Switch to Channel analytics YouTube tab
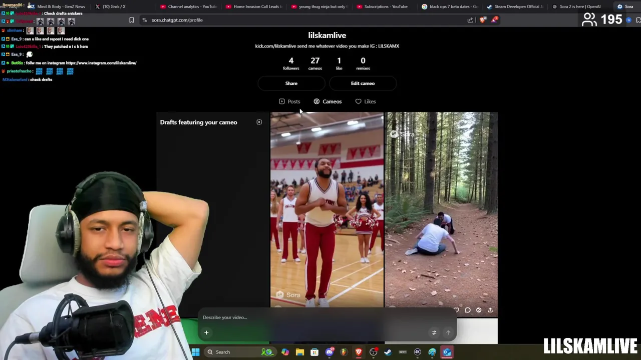The width and height of the screenshot is (641, 360). (188, 6)
